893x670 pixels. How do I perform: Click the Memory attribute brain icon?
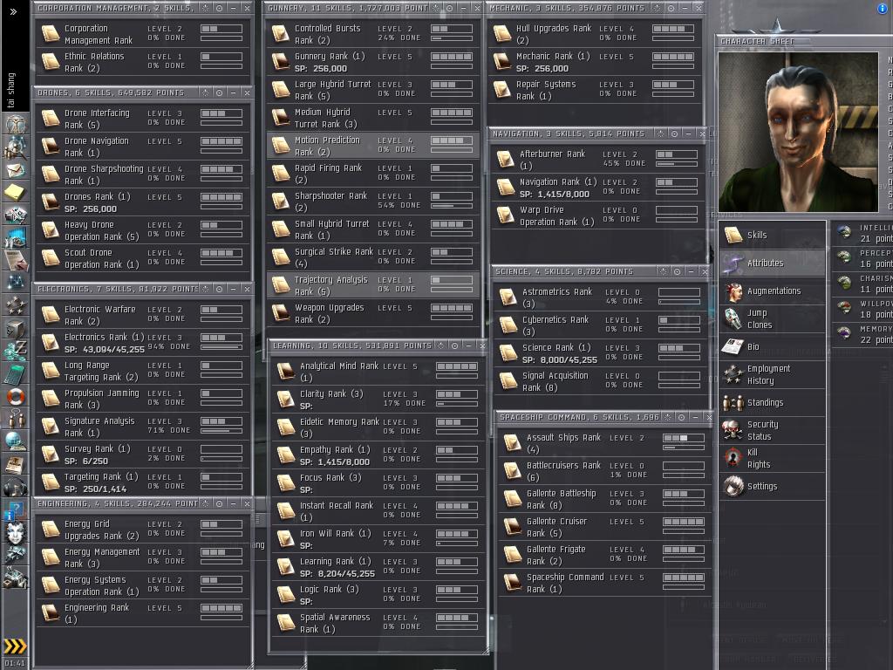coord(844,333)
